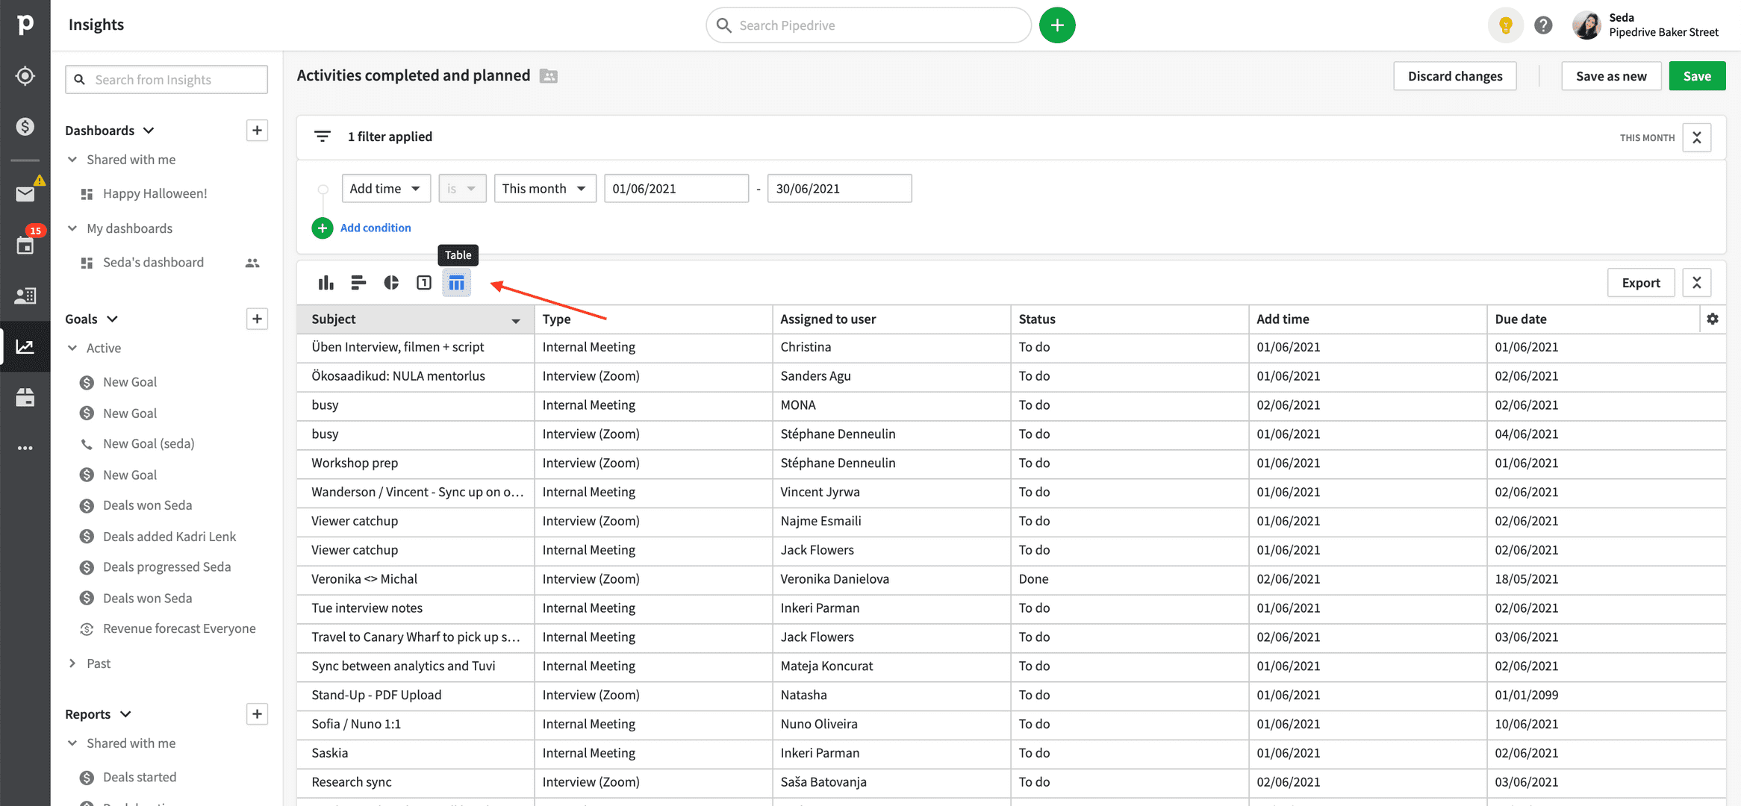Screen dimensions: 1741x806
Task: Click sharing people icon on Seda's dashboard
Action: pyautogui.click(x=252, y=263)
